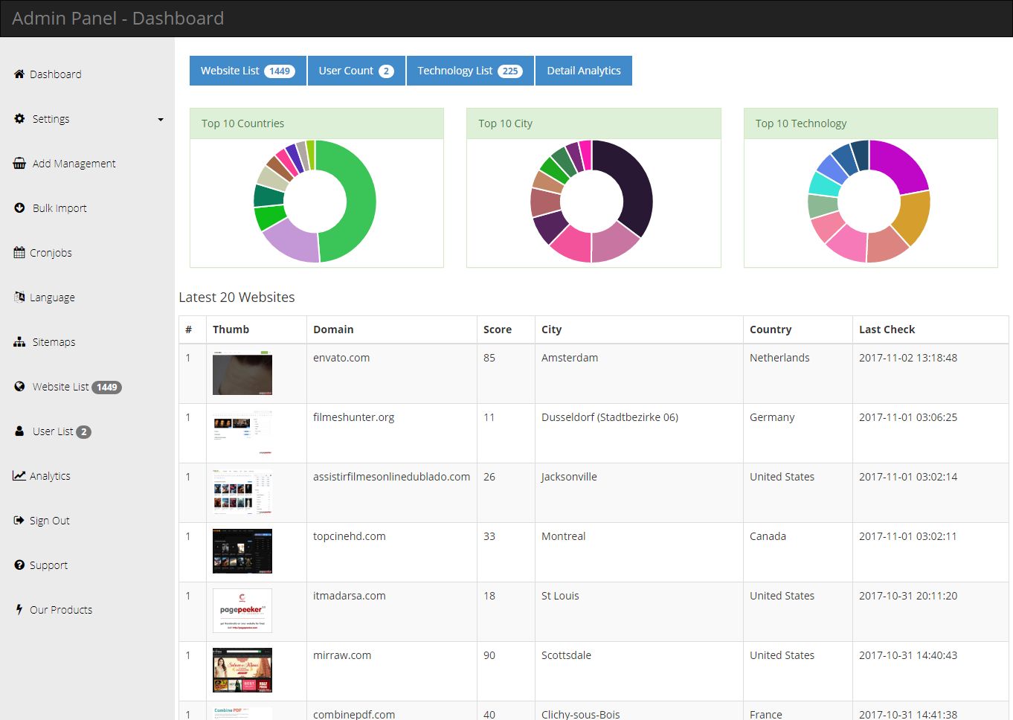Open Language in the sidebar
This screenshot has height=720, width=1013.
tap(52, 298)
